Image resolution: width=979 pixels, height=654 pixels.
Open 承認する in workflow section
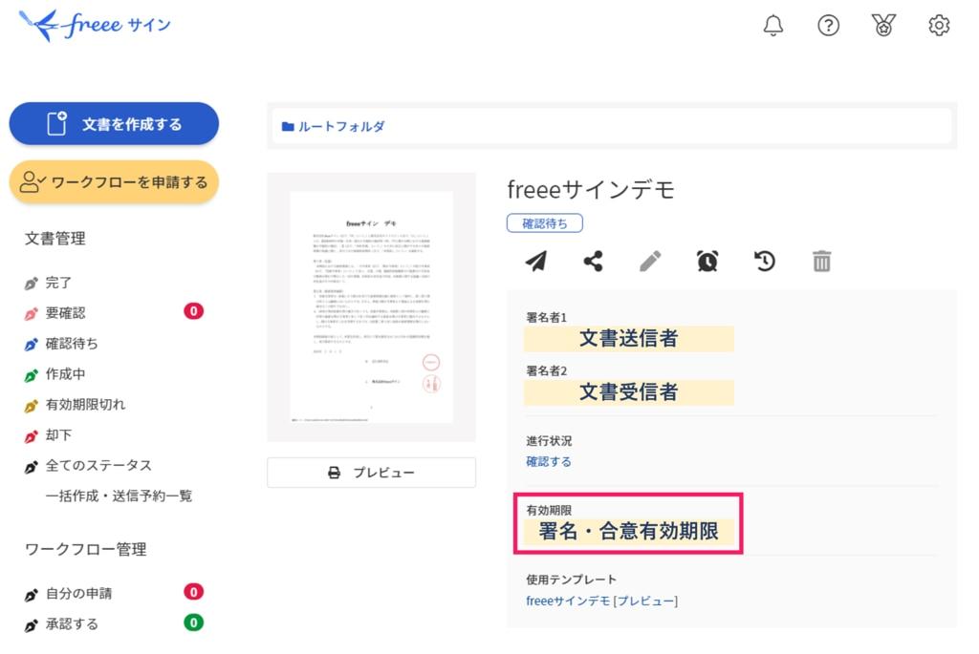point(73,624)
